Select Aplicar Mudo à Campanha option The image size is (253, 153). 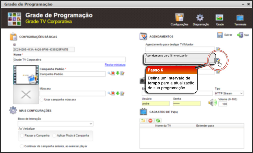[54, 135]
